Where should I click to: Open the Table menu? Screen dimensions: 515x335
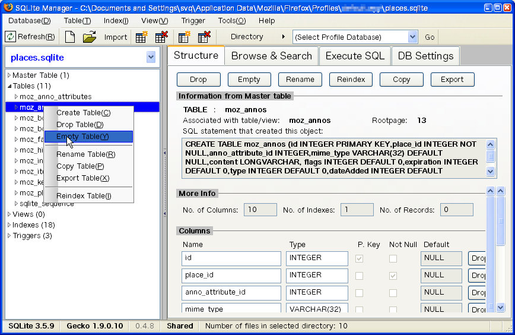pyautogui.click(x=77, y=21)
